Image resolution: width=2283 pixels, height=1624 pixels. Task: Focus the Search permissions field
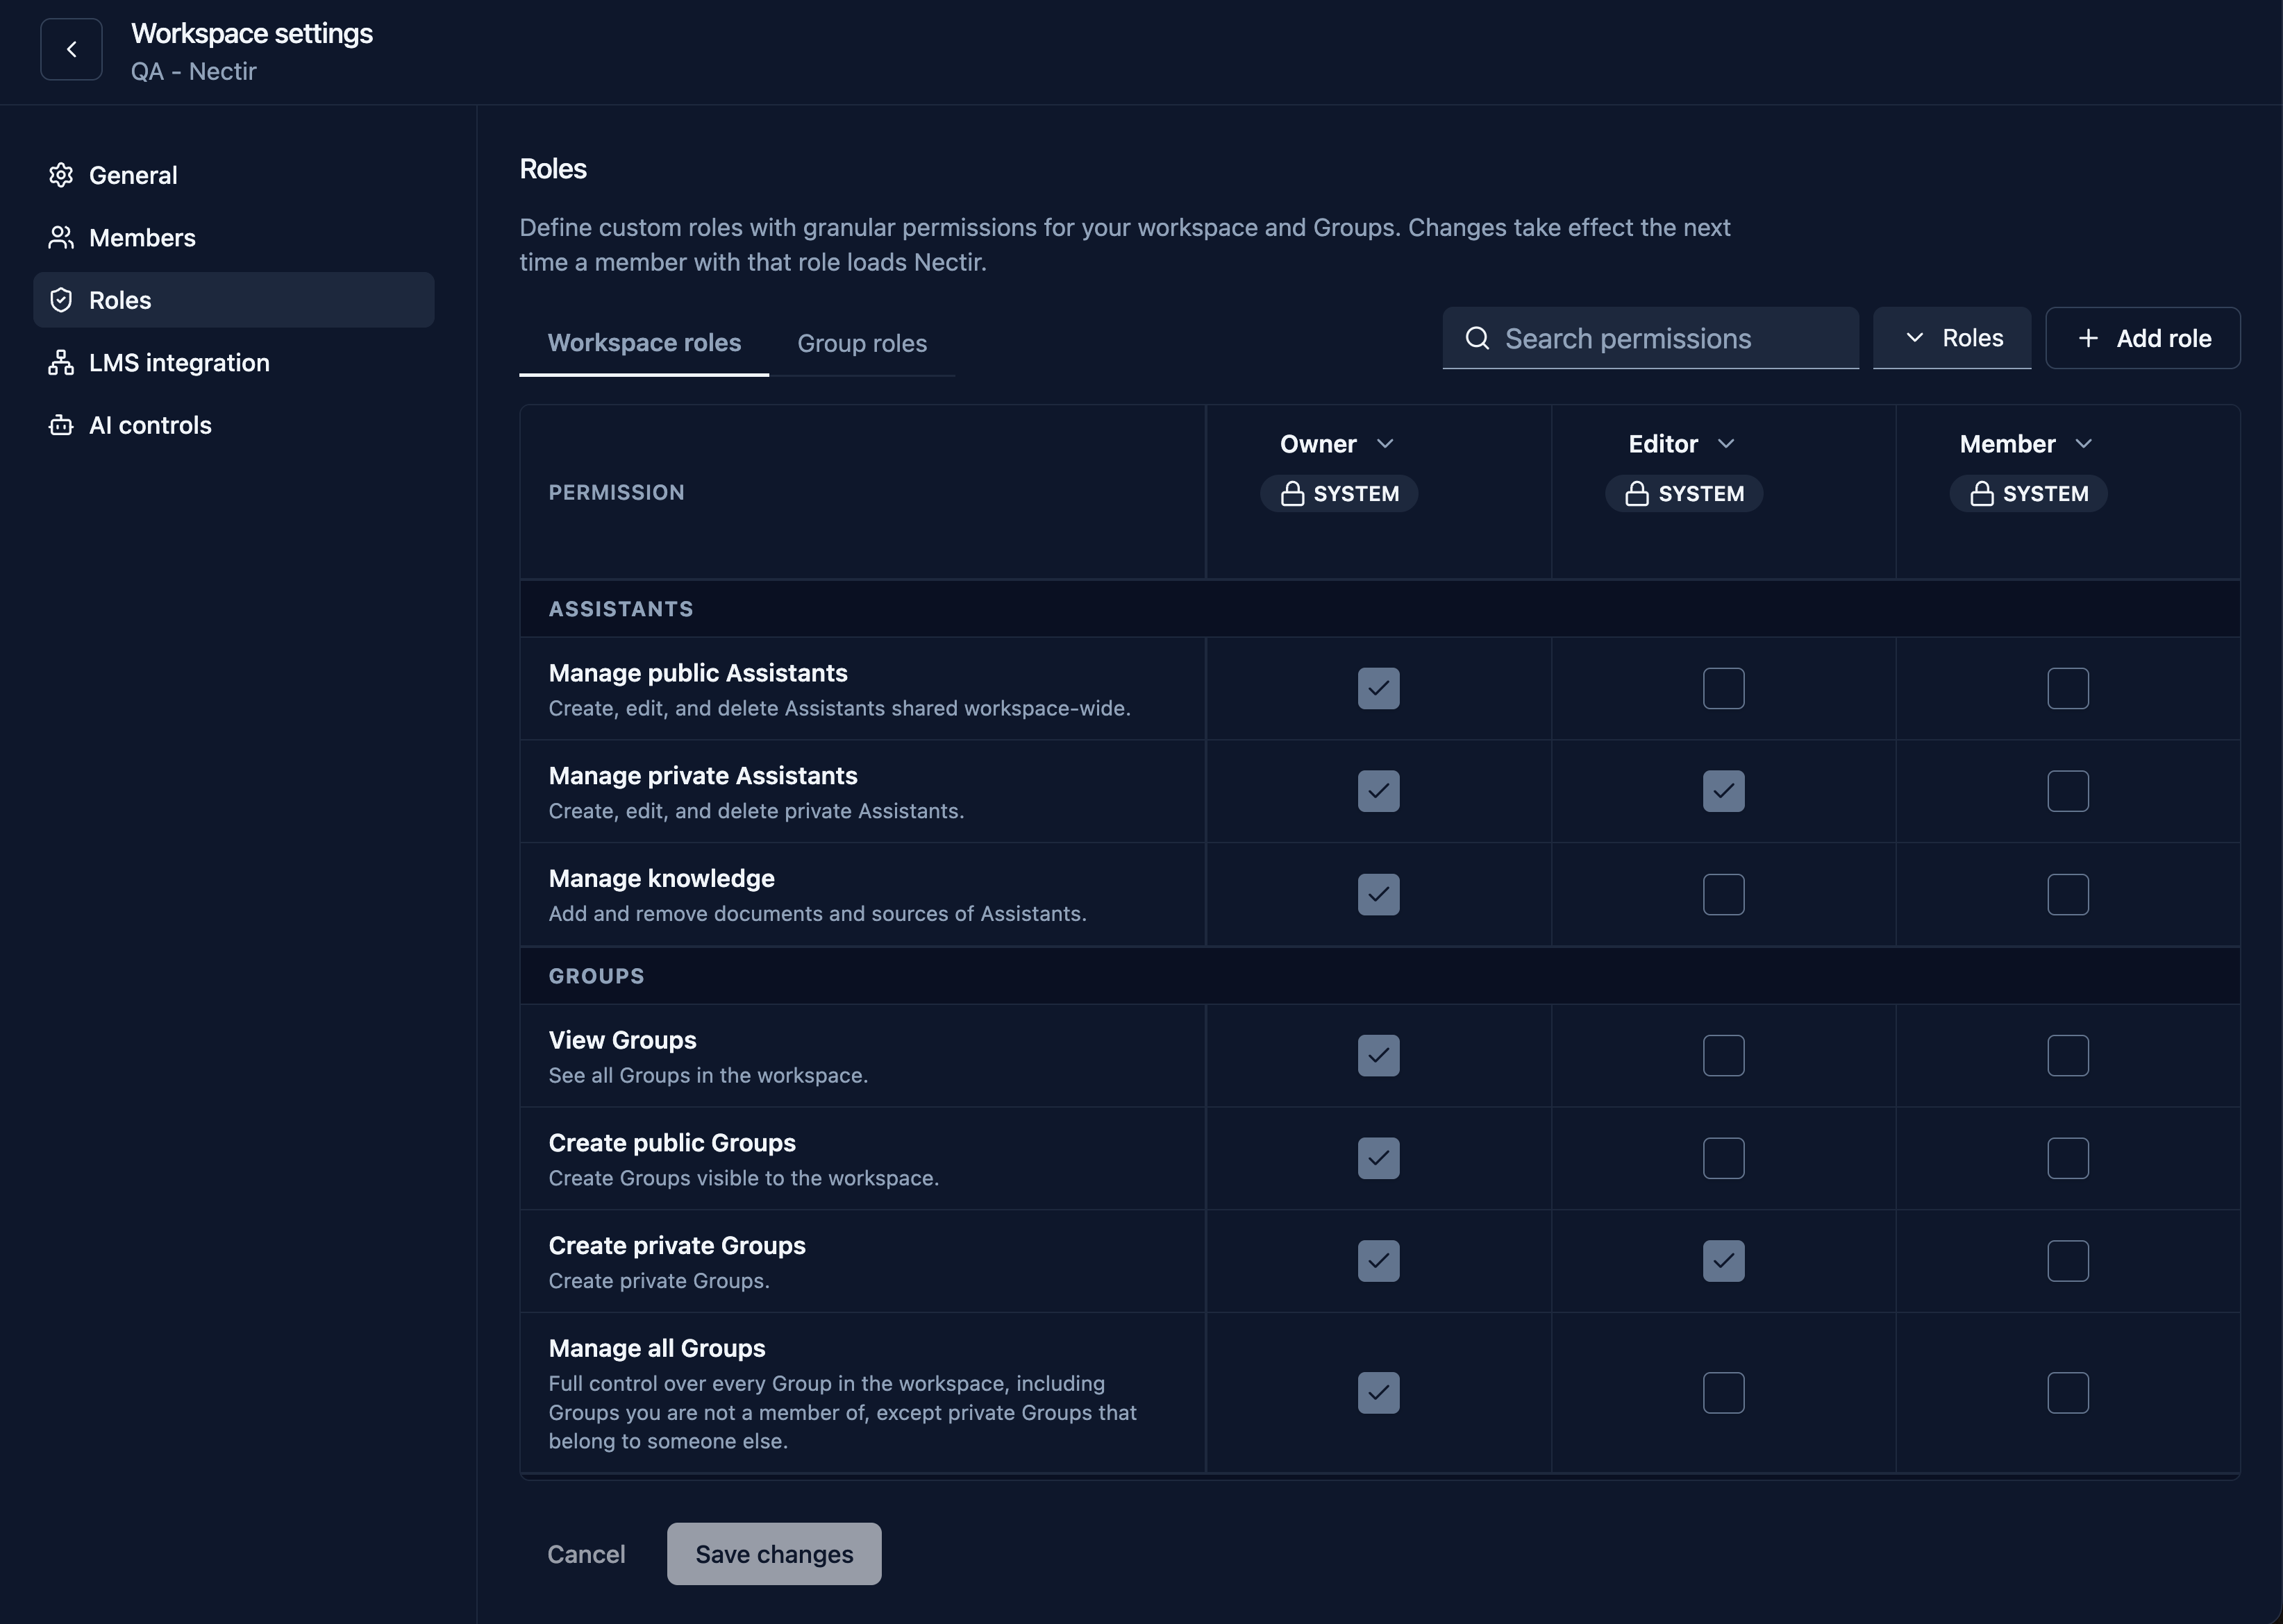(x=1650, y=338)
